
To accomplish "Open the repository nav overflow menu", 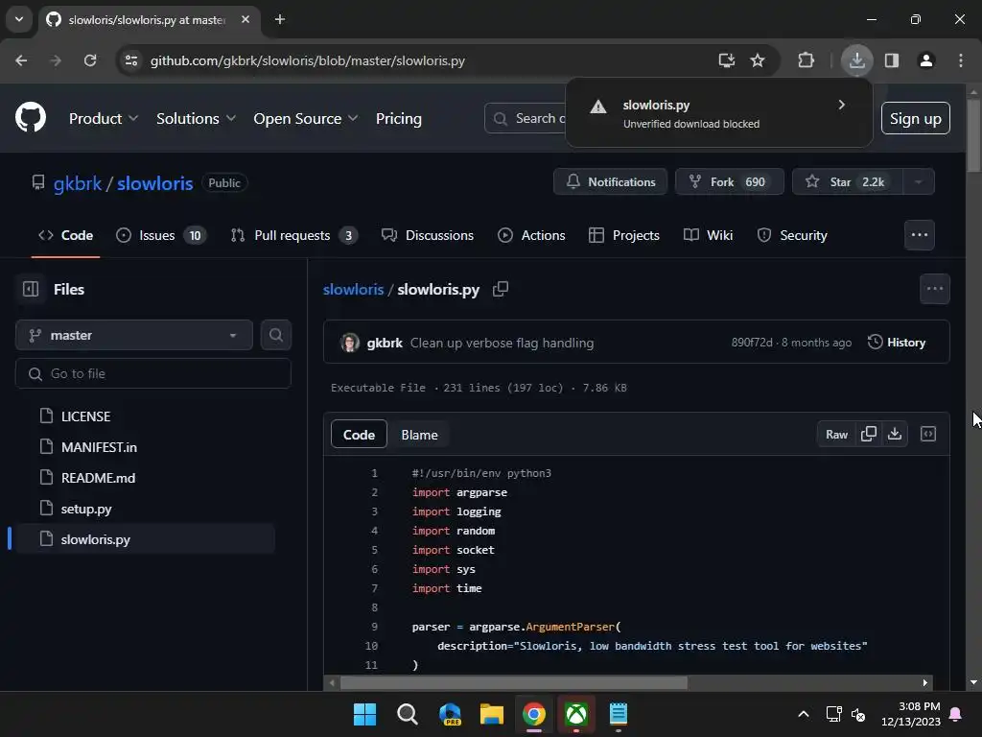I will click(920, 235).
